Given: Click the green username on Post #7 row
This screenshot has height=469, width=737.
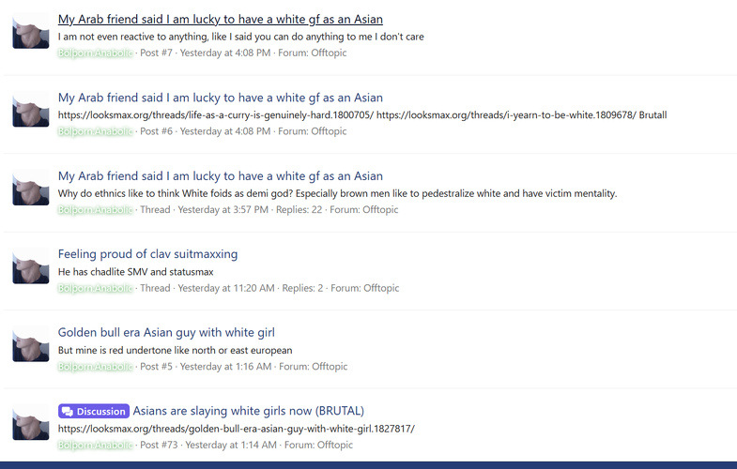Looking at the screenshot, I should 96,53.
